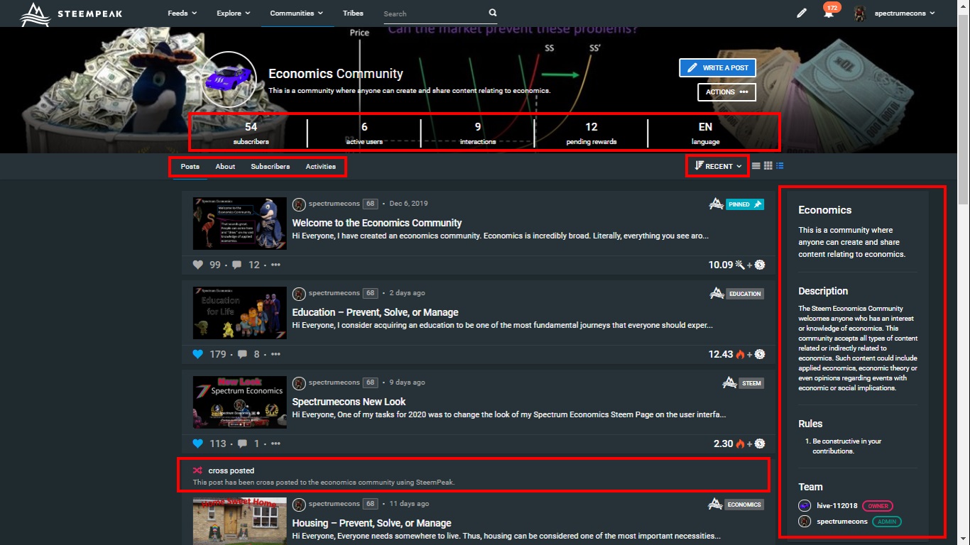Image resolution: width=970 pixels, height=545 pixels.
Task: Click community icon beside PINNED tag
Action: click(716, 204)
